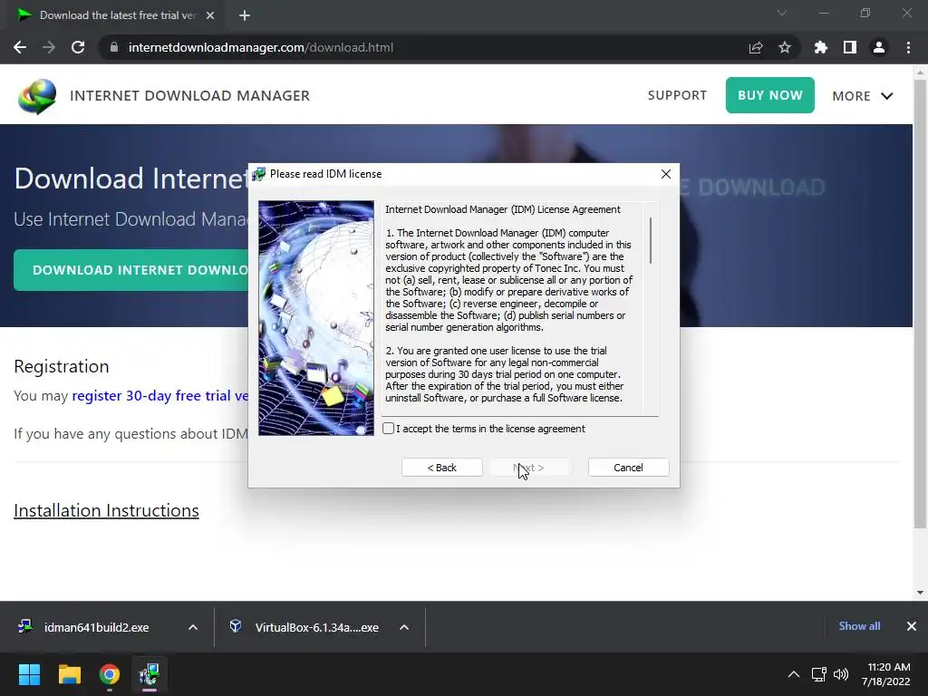The height and width of the screenshot is (696, 928).
Task: Click the Back button in IDM installer
Action: 442,468
